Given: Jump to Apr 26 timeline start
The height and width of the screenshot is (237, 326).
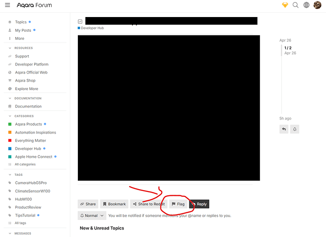Looking at the screenshot, I should tap(285, 40).
